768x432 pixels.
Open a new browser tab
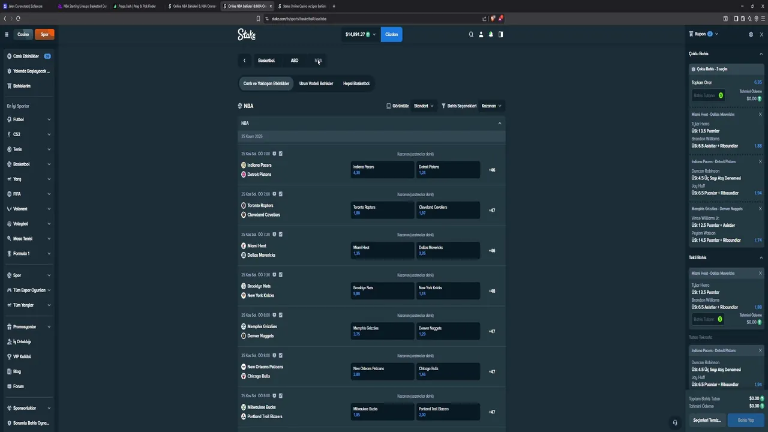click(334, 6)
